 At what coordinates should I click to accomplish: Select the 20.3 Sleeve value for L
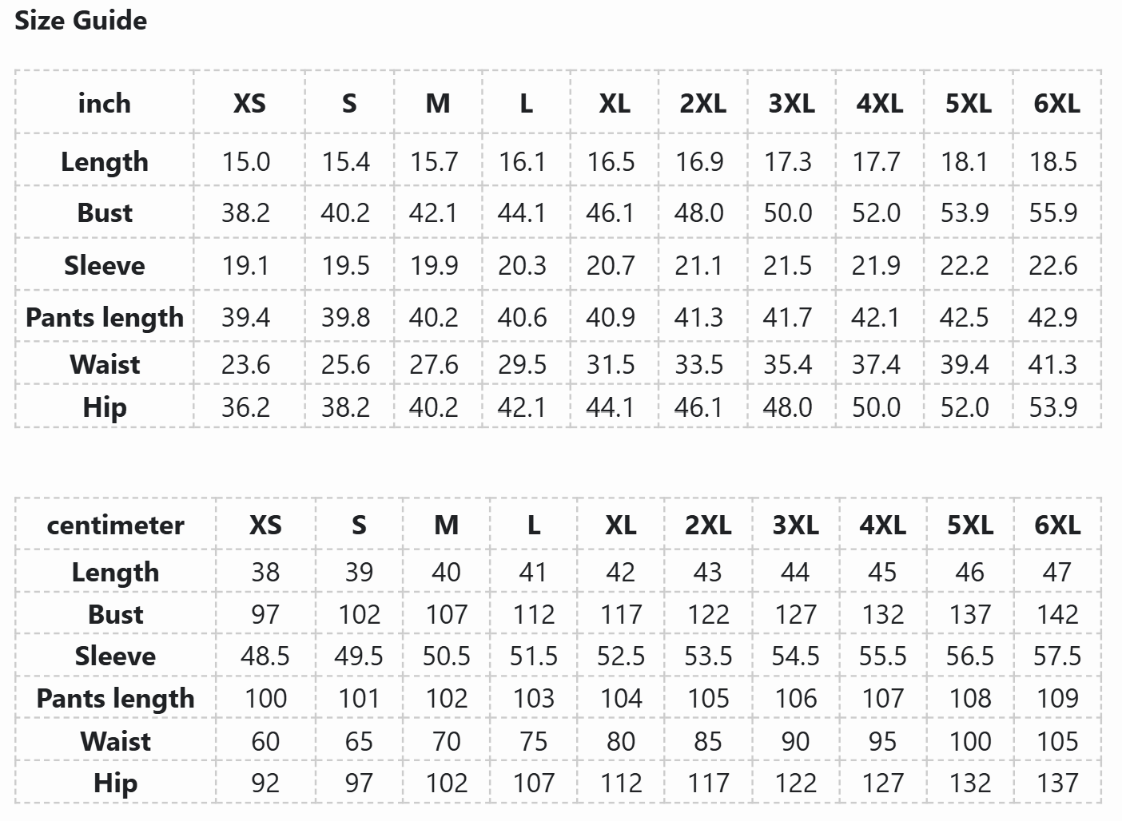coord(522,265)
